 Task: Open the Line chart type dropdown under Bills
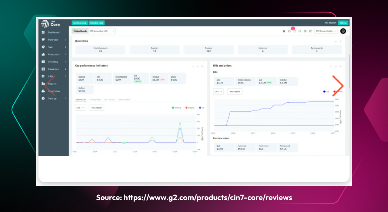(218, 91)
